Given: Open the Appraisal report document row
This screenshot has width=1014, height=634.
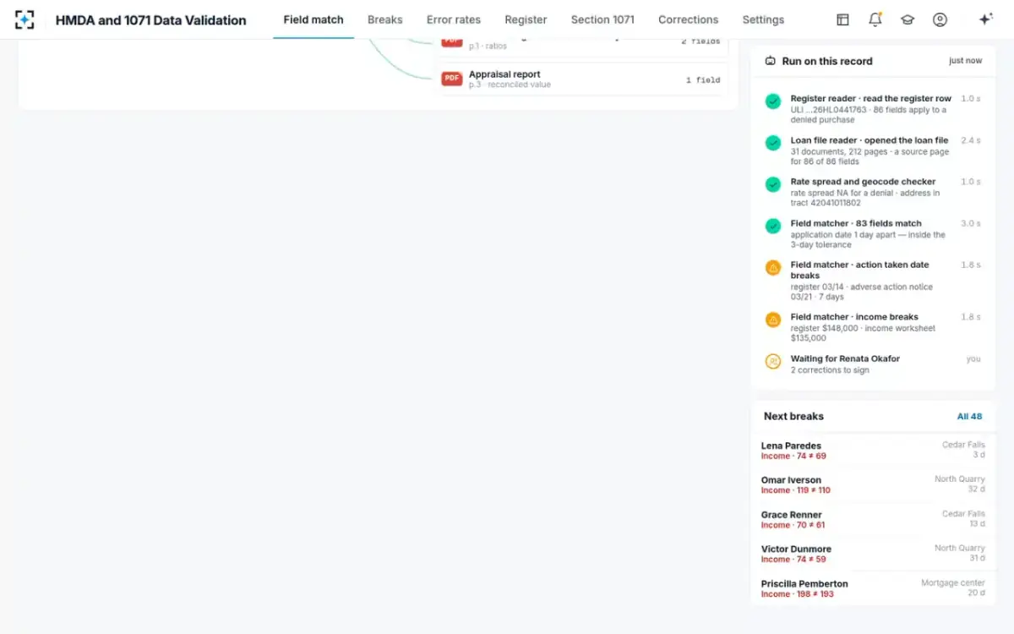Looking at the screenshot, I should coord(581,79).
